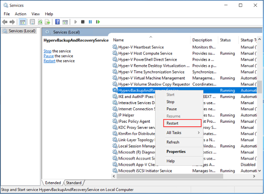The width and height of the screenshot is (264, 194).
Task: Open the blue Help toolbar icon
Action: point(58,22)
